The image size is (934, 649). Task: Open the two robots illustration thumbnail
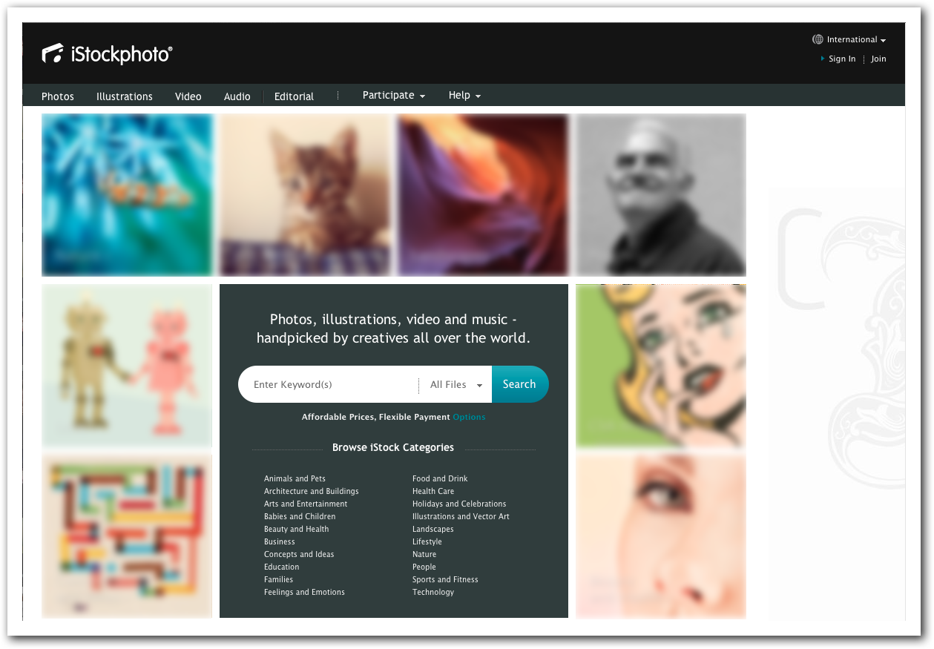(127, 366)
